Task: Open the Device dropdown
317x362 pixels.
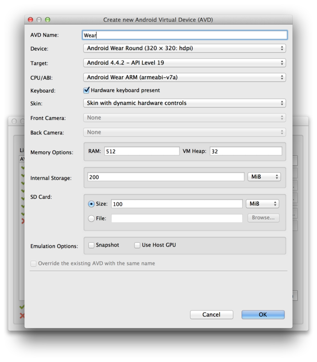Action: pyautogui.click(x=184, y=48)
